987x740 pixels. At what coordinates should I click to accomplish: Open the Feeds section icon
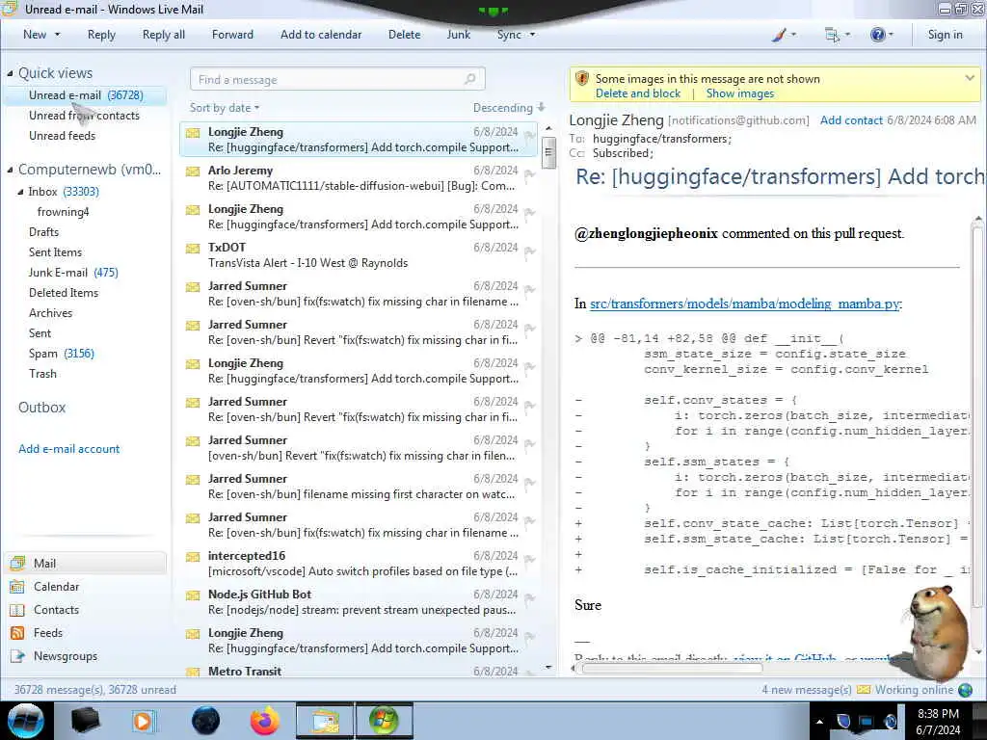17,633
